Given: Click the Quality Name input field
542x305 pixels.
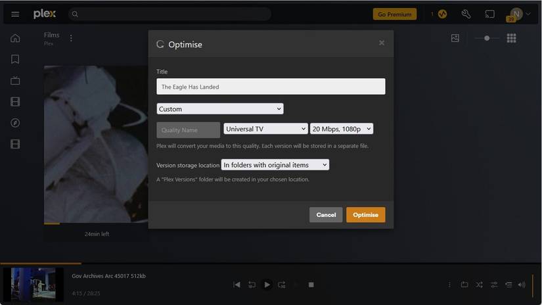Looking at the screenshot, I should click(188, 130).
